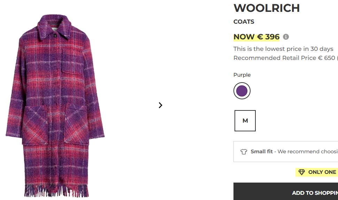The width and height of the screenshot is (338, 200).
Task: Open price info icon beside € 396
Action: pos(286,37)
